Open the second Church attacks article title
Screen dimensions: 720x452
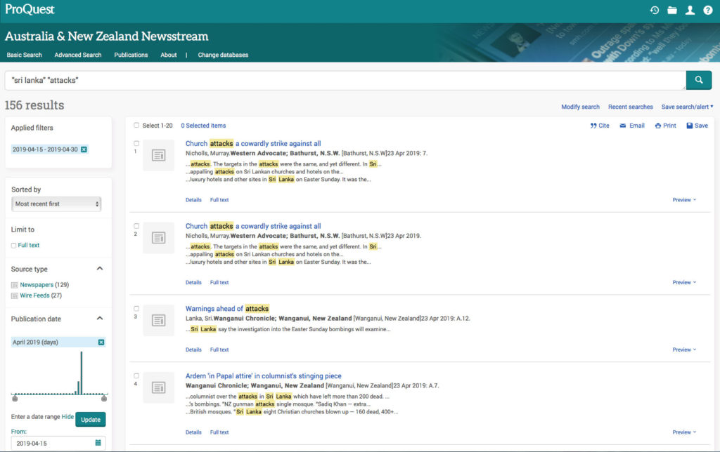pos(253,226)
